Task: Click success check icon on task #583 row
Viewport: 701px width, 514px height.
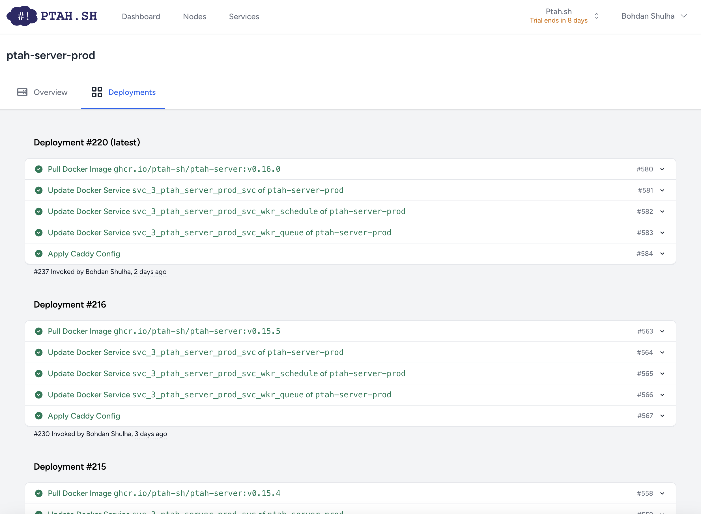Action: (x=39, y=233)
